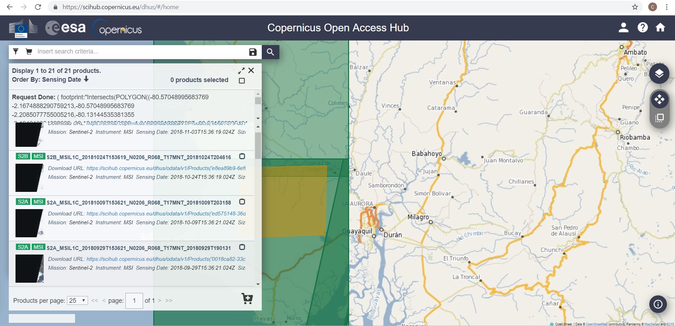Open the user profile login icon
Image resolution: width=675 pixels, height=326 pixels.
(x=623, y=27)
